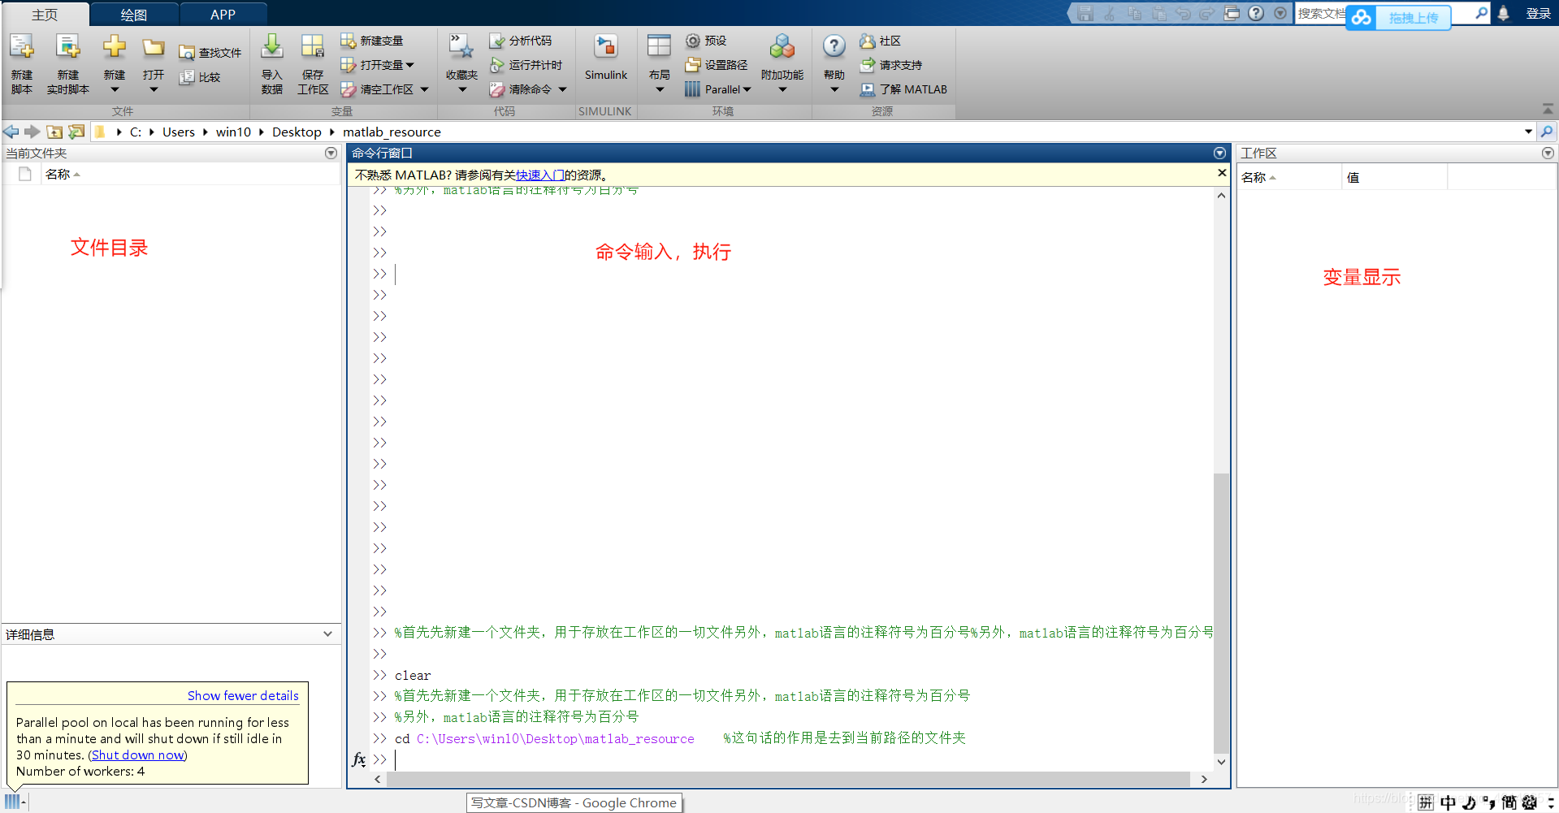The width and height of the screenshot is (1559, 813).
Task: Click the up-one-level folder icon
Action: click(x=54, y=132)
